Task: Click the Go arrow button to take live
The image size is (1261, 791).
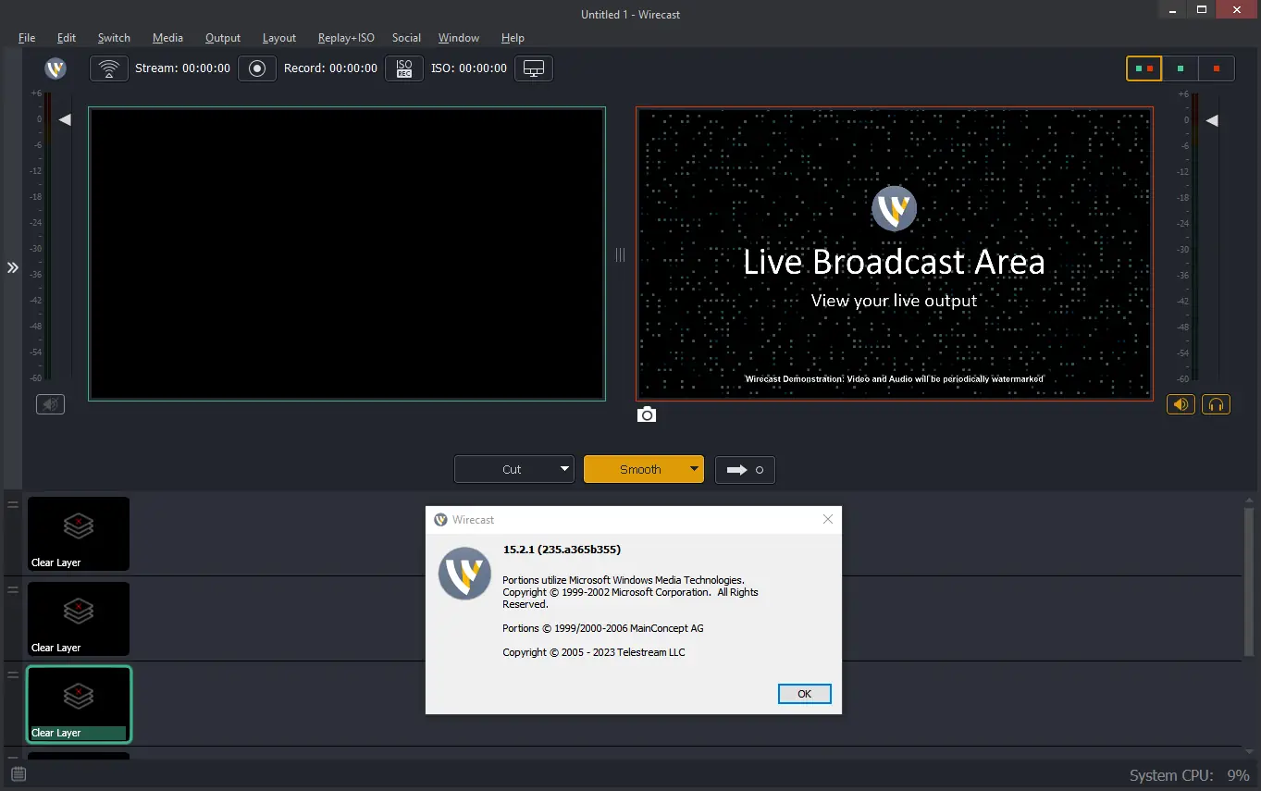Action: click(745, 469)
